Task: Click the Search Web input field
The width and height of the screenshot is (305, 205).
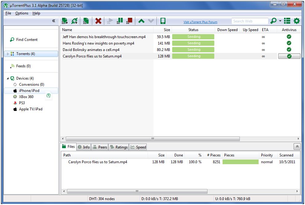Action: (250, 21)
